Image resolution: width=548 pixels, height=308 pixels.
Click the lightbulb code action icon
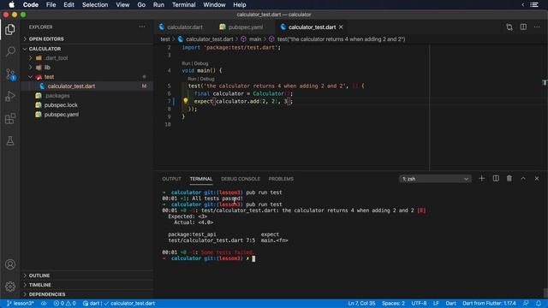pos(185,101)
